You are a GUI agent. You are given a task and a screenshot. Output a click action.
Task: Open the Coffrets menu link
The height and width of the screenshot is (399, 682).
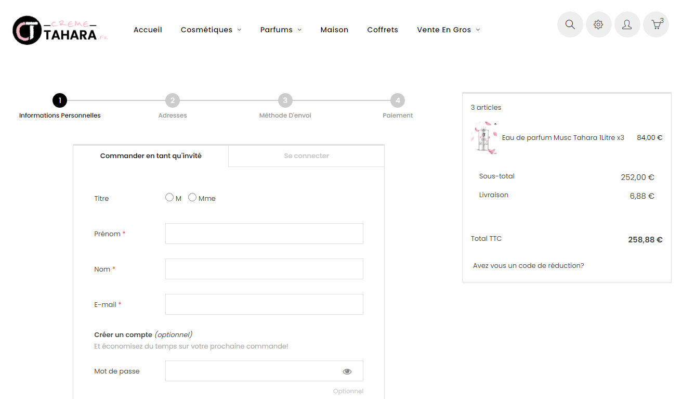(383, 30)
